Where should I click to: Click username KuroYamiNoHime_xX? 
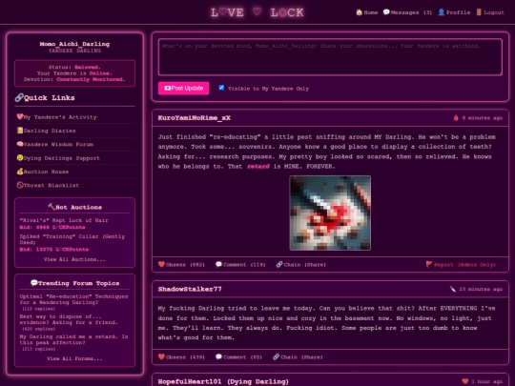195,118
